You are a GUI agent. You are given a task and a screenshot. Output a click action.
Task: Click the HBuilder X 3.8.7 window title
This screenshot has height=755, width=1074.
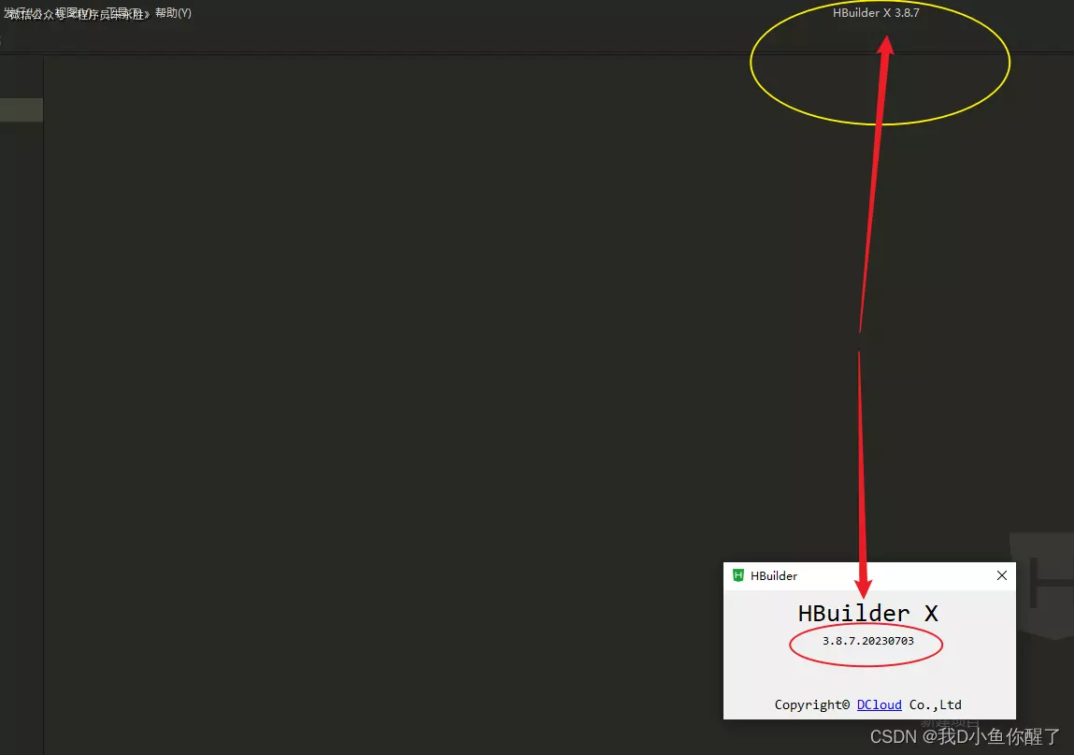[875, 13]
